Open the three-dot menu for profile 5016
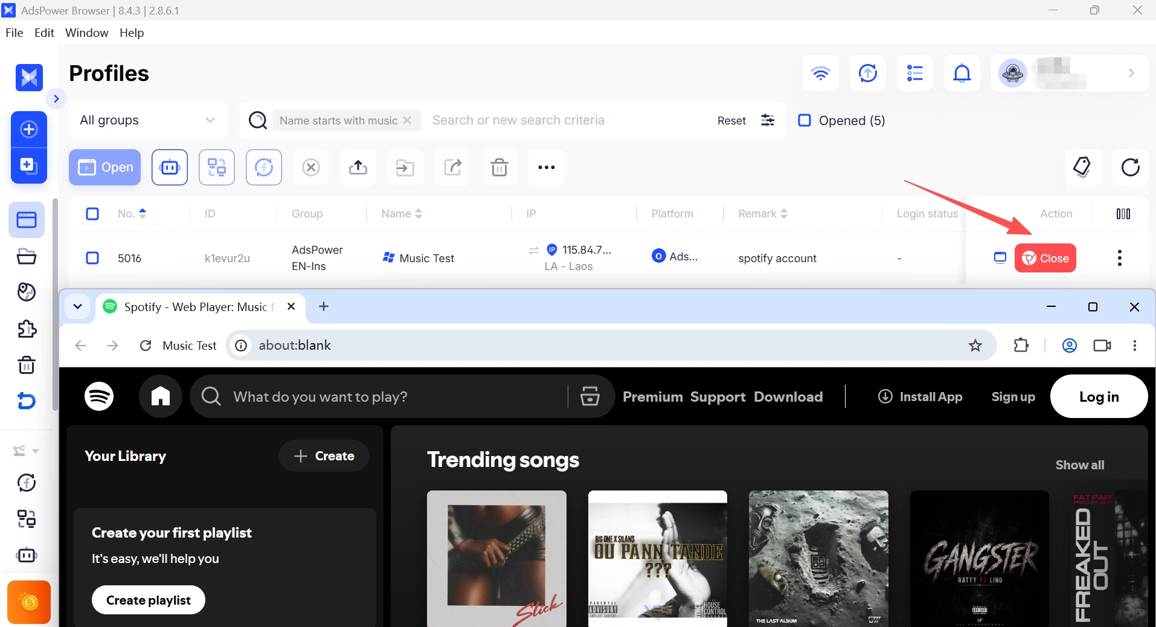The image size is (1156, 627). (1120, 258)
